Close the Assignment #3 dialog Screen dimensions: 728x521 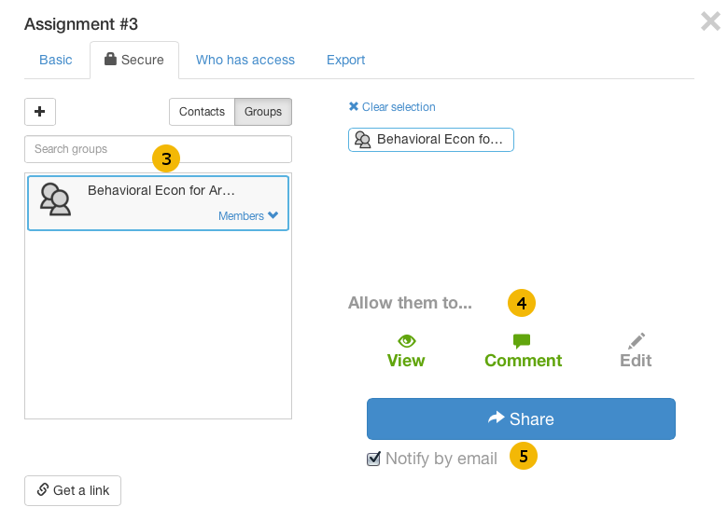coord(710,21)
